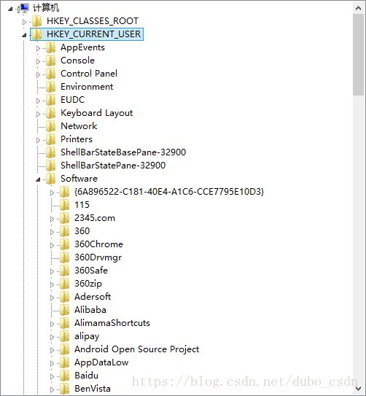Click the HKEY_CLASSES_ROOT folder icon
Image resolution: width=366 pixels, height=396 pixels.
coord(37,21)
